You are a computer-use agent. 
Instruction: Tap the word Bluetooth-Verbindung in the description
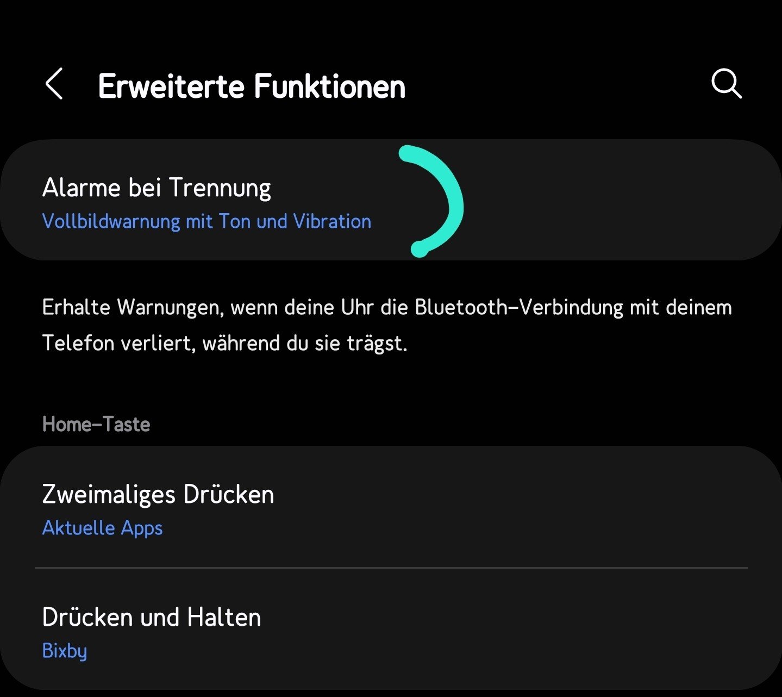pos(518,308)
